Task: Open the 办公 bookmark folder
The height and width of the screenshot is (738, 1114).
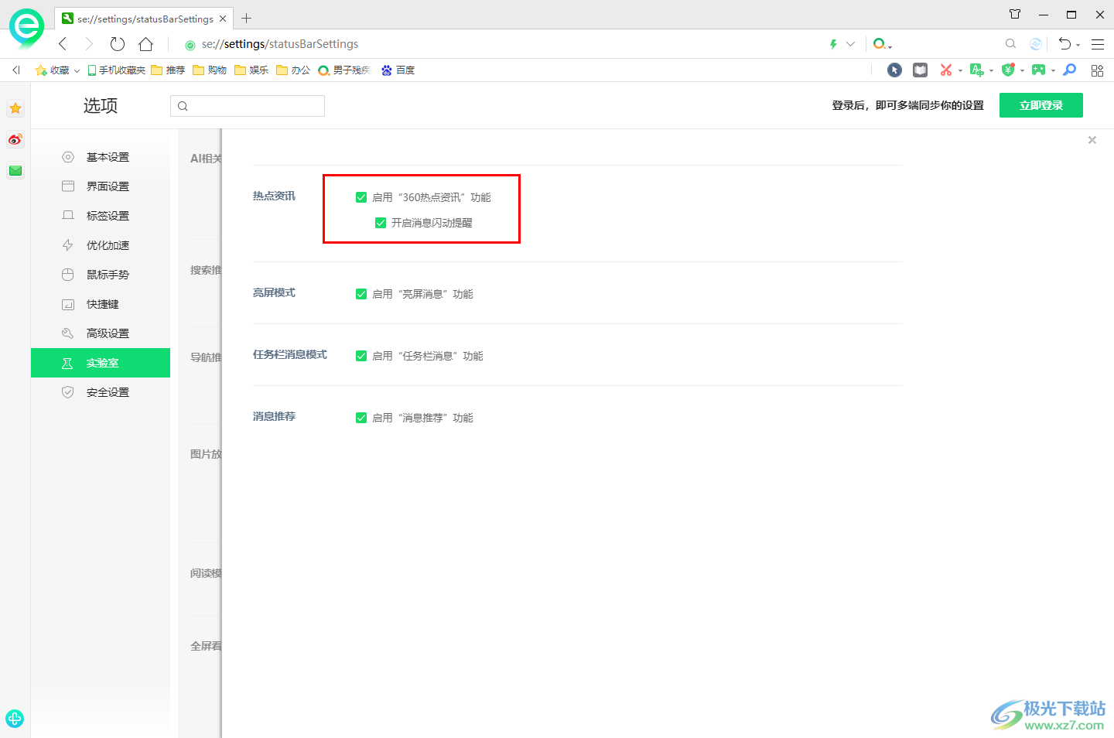Action: (294, 70)
